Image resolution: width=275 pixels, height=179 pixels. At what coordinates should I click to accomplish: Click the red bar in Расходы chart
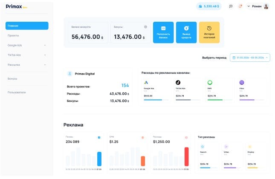[x=187, y=156]
